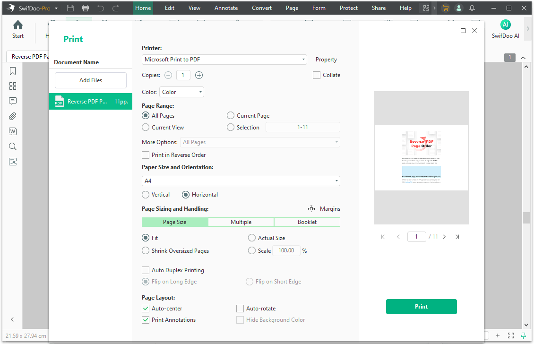Select Reverse PDF file in document list
Viewport: 534px width, 344px height.
point(91,102)
